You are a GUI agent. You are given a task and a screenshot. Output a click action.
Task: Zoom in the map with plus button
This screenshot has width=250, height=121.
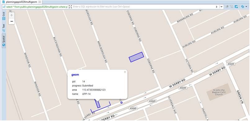[x=11, y=15]
